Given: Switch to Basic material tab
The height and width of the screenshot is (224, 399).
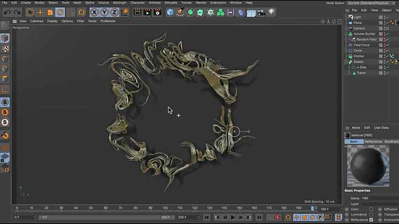Looking at the screenshot, I should [354, 142].
